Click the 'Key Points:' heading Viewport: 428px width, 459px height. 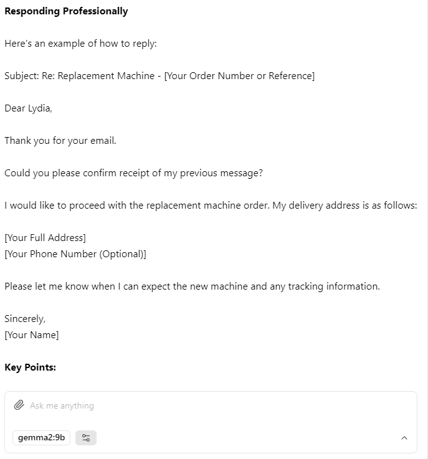point(30,367)
